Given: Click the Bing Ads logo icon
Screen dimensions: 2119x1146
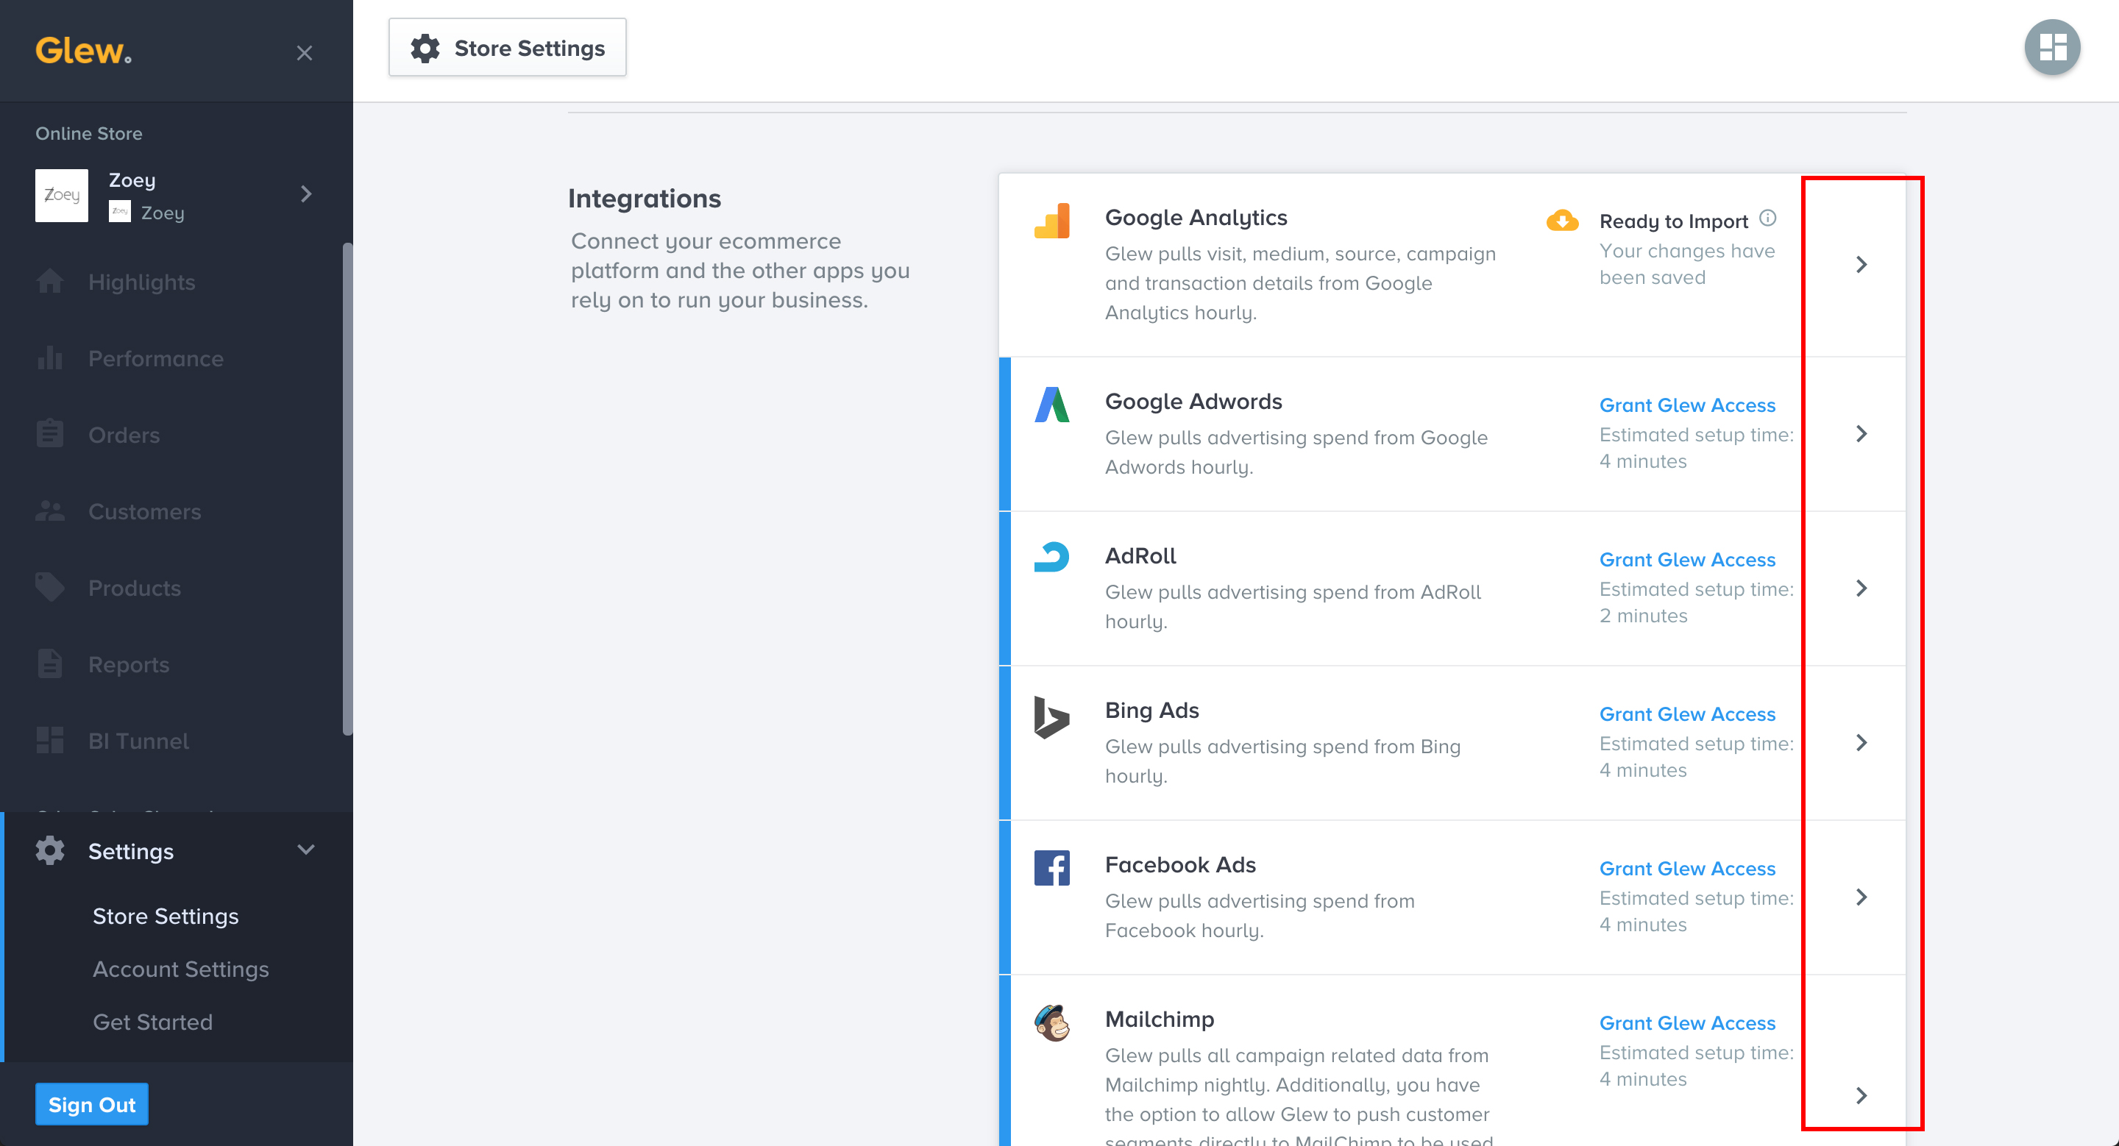Looking at the screenshot, I should click(x=1051, y=717).
